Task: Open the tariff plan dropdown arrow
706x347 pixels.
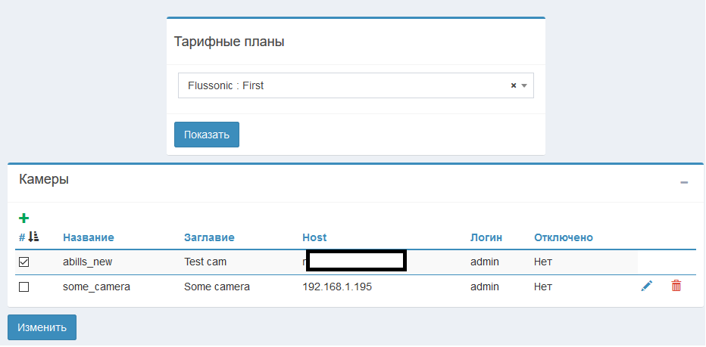Action: pos(524,86)
